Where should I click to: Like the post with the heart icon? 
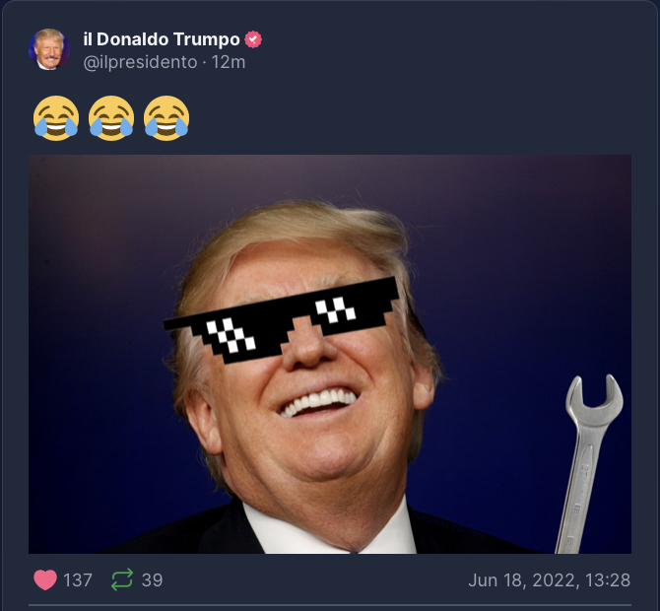(x=45, y=579)
